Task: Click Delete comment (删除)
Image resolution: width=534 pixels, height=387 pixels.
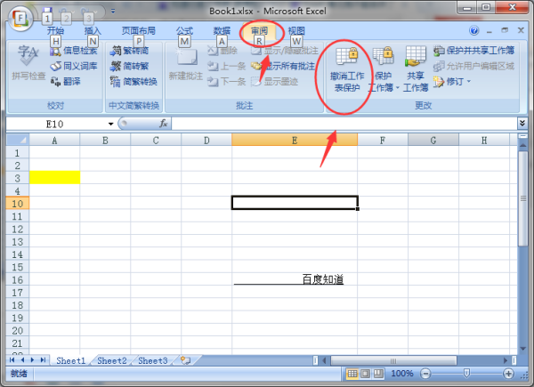Action: [x=222, y=51]
